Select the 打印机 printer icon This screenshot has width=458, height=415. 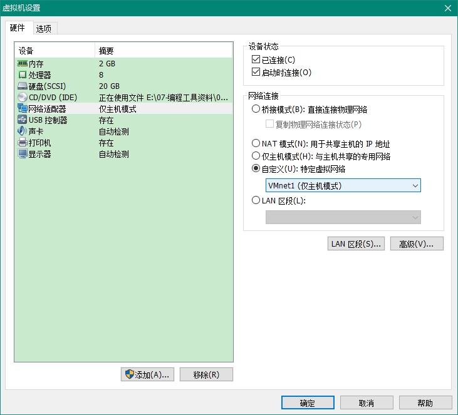coord(23,143)
